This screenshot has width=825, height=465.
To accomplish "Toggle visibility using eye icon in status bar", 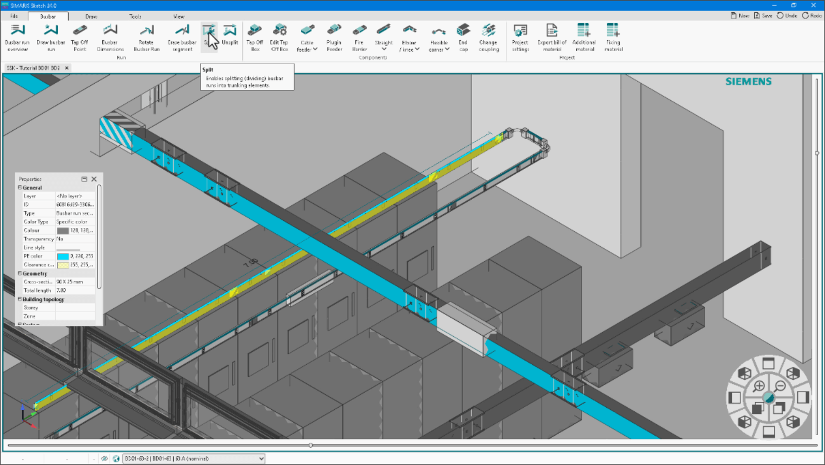I will [x=105, y=458].
